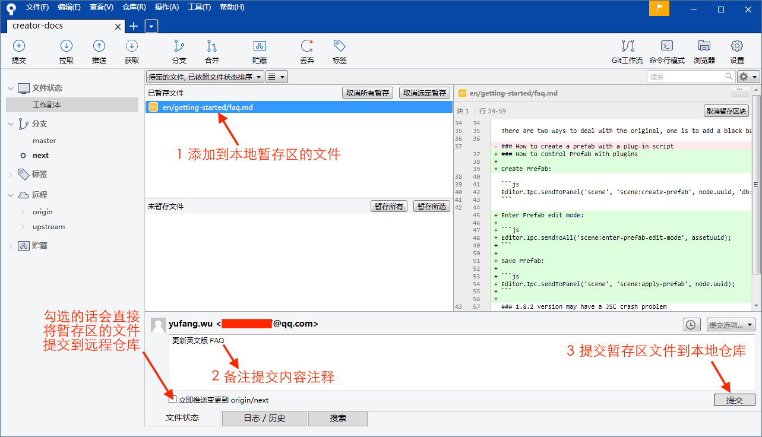The width and height of the screenshot is (762, 437).
Task: Switch to the 搜索 bottom tab
Action: [338, 419]
